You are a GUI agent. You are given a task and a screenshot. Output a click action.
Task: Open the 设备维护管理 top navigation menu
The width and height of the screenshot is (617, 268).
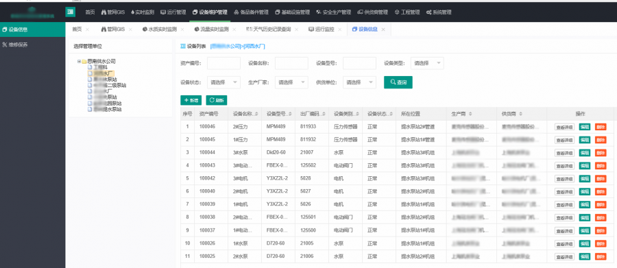tap(210, 12)
